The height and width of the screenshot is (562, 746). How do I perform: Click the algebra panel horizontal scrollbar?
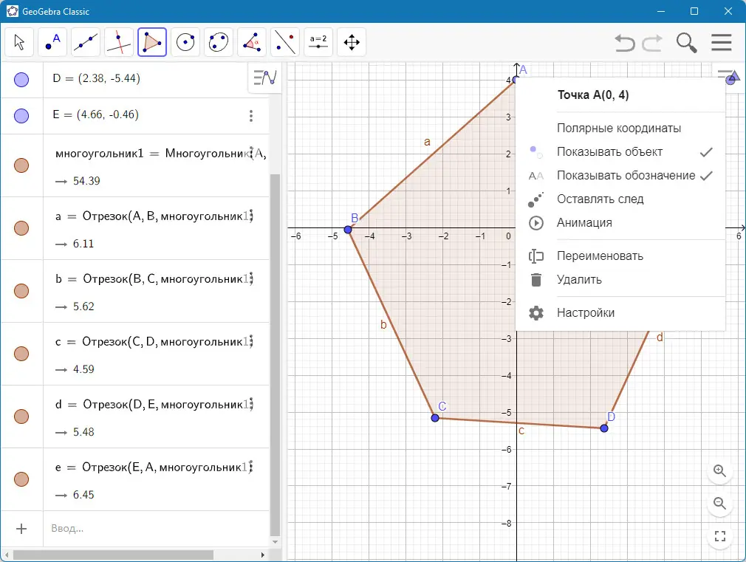113,555
